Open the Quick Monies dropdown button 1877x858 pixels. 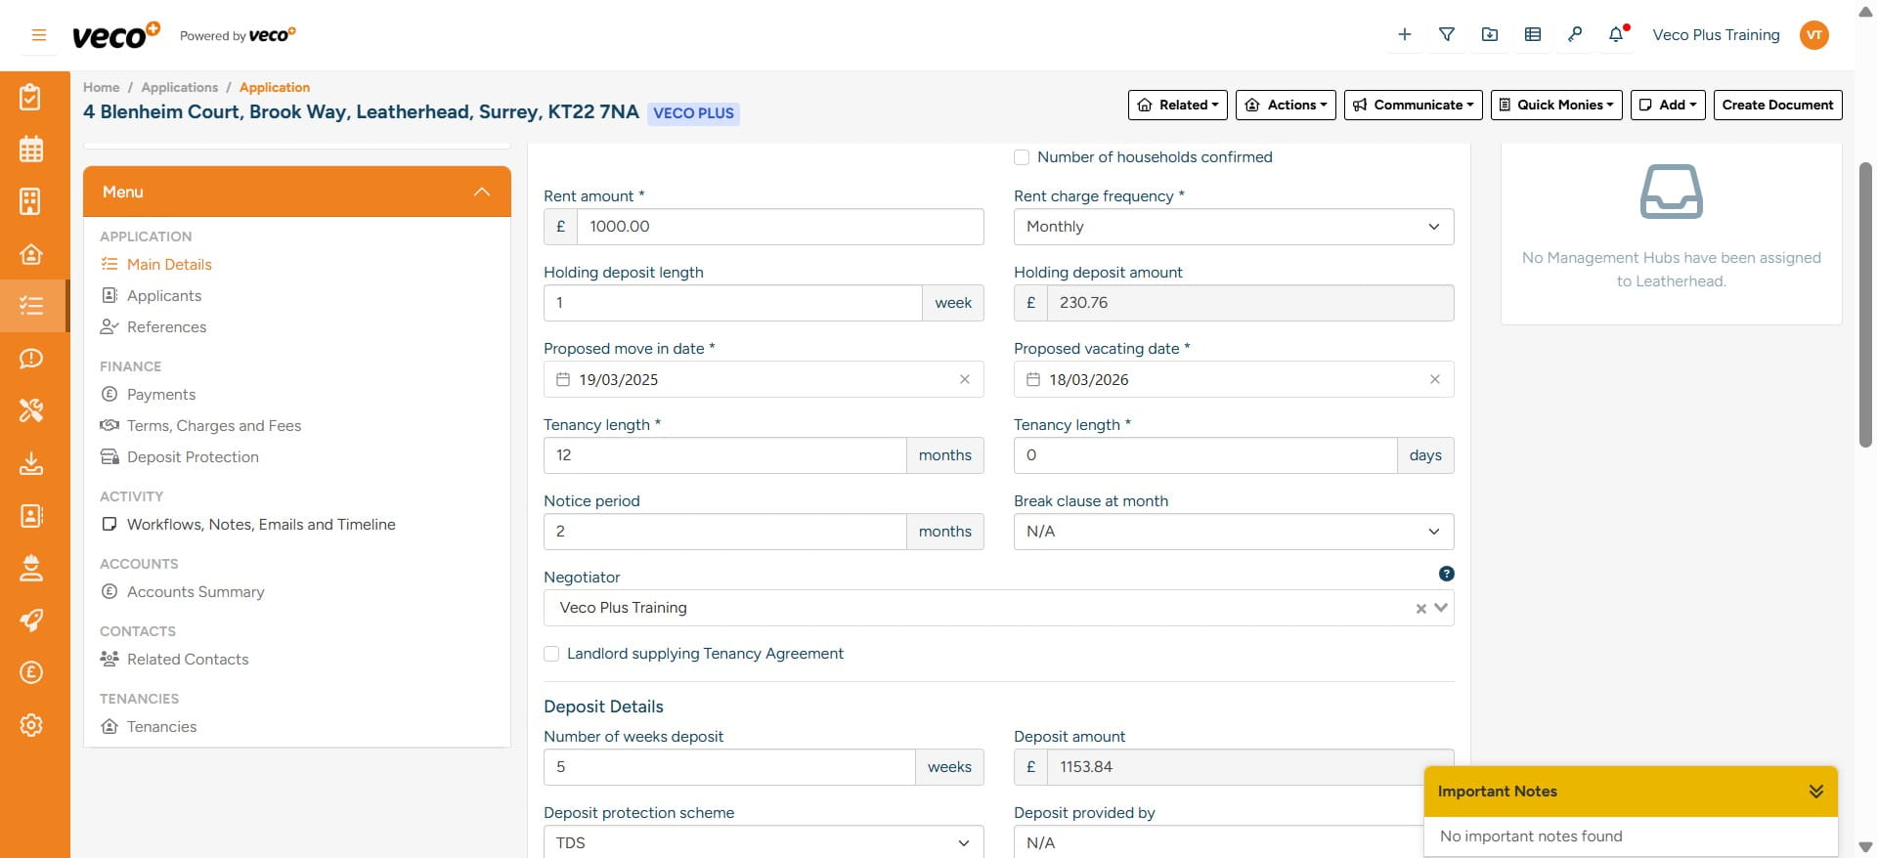tap(1556, 105)
